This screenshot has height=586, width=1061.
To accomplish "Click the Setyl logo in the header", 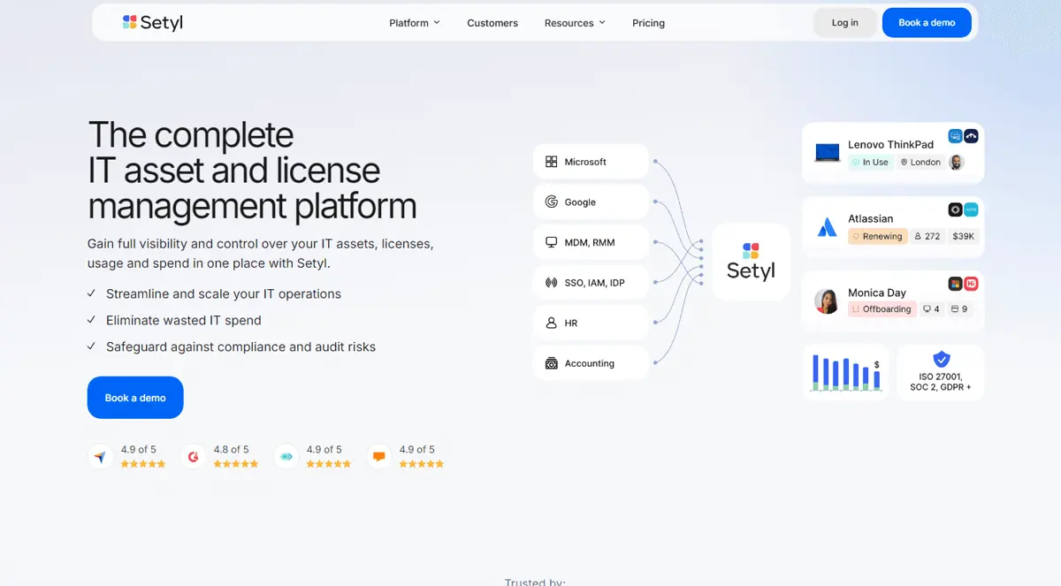I will click(x=153, y=22).
